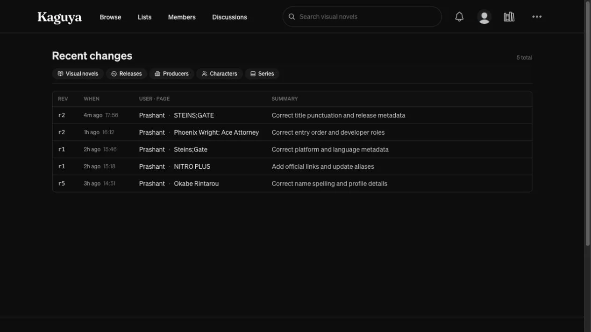This screenshot has width=591, height=332.
Task: Open revision r2 of Phoenix Wright
Action: click(x=62, y=132)
